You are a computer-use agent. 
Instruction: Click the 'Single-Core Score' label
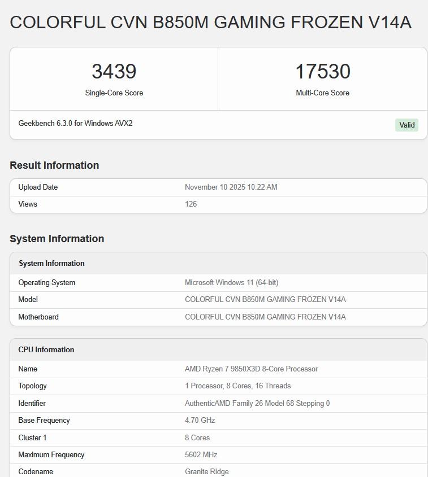(x=114, y=93)
